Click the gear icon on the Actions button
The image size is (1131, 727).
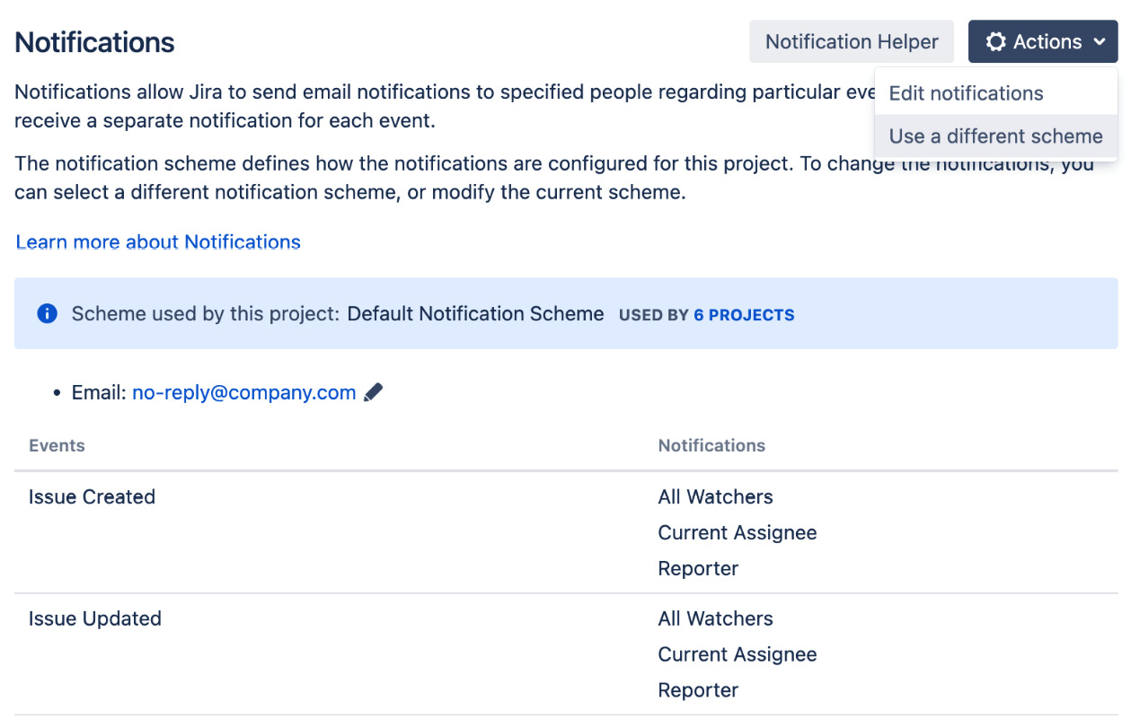click(x=995, y=41)
